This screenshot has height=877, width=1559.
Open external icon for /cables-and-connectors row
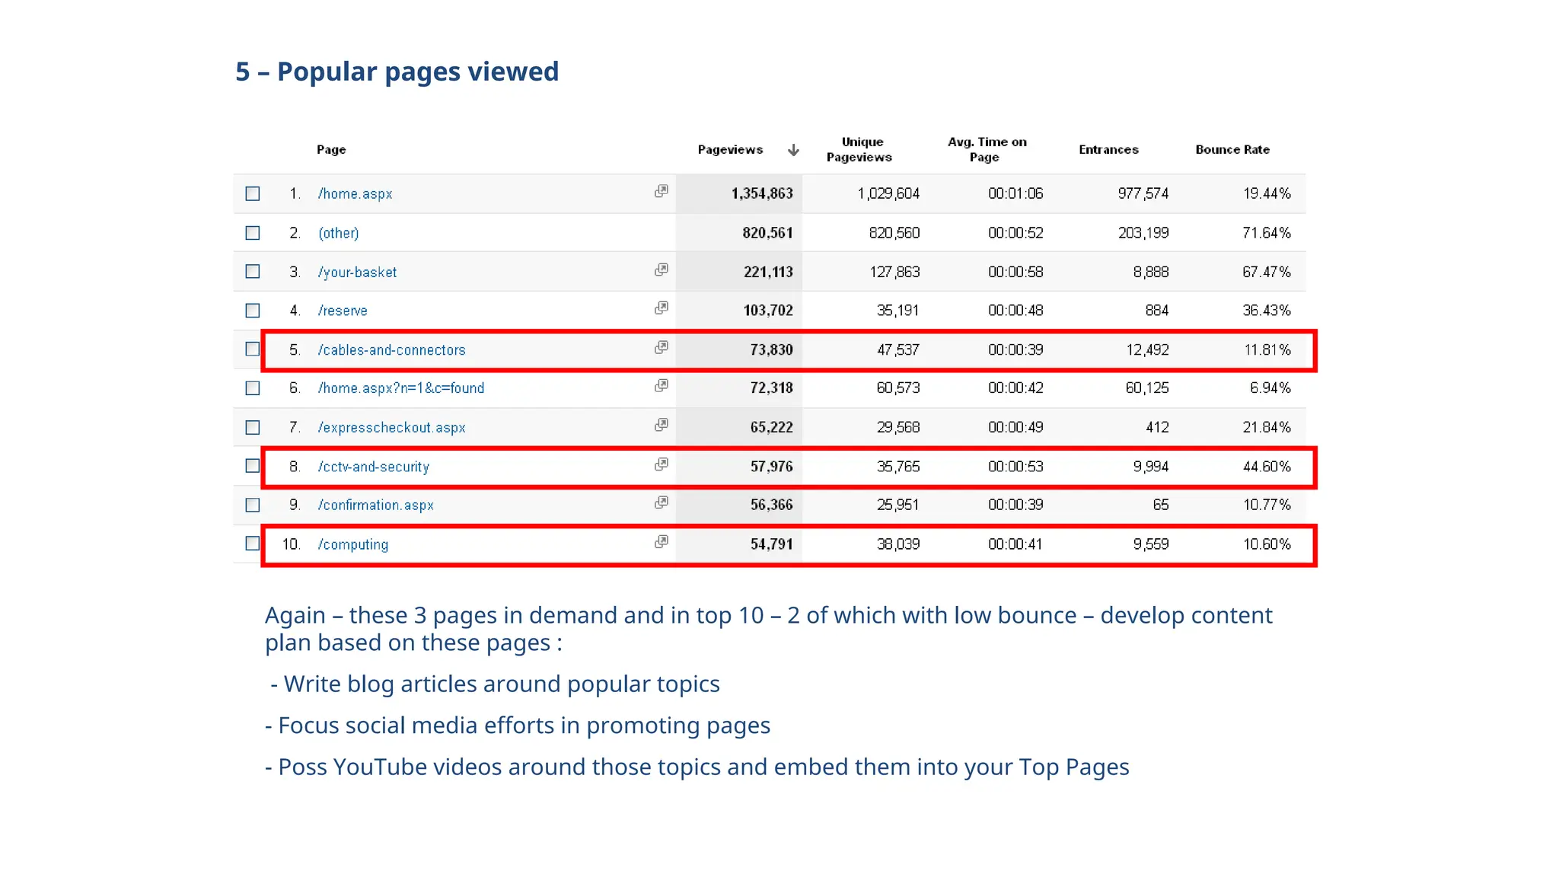tap(662, 347)
